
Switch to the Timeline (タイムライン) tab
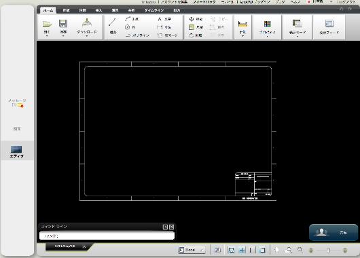tap(154, 10)
